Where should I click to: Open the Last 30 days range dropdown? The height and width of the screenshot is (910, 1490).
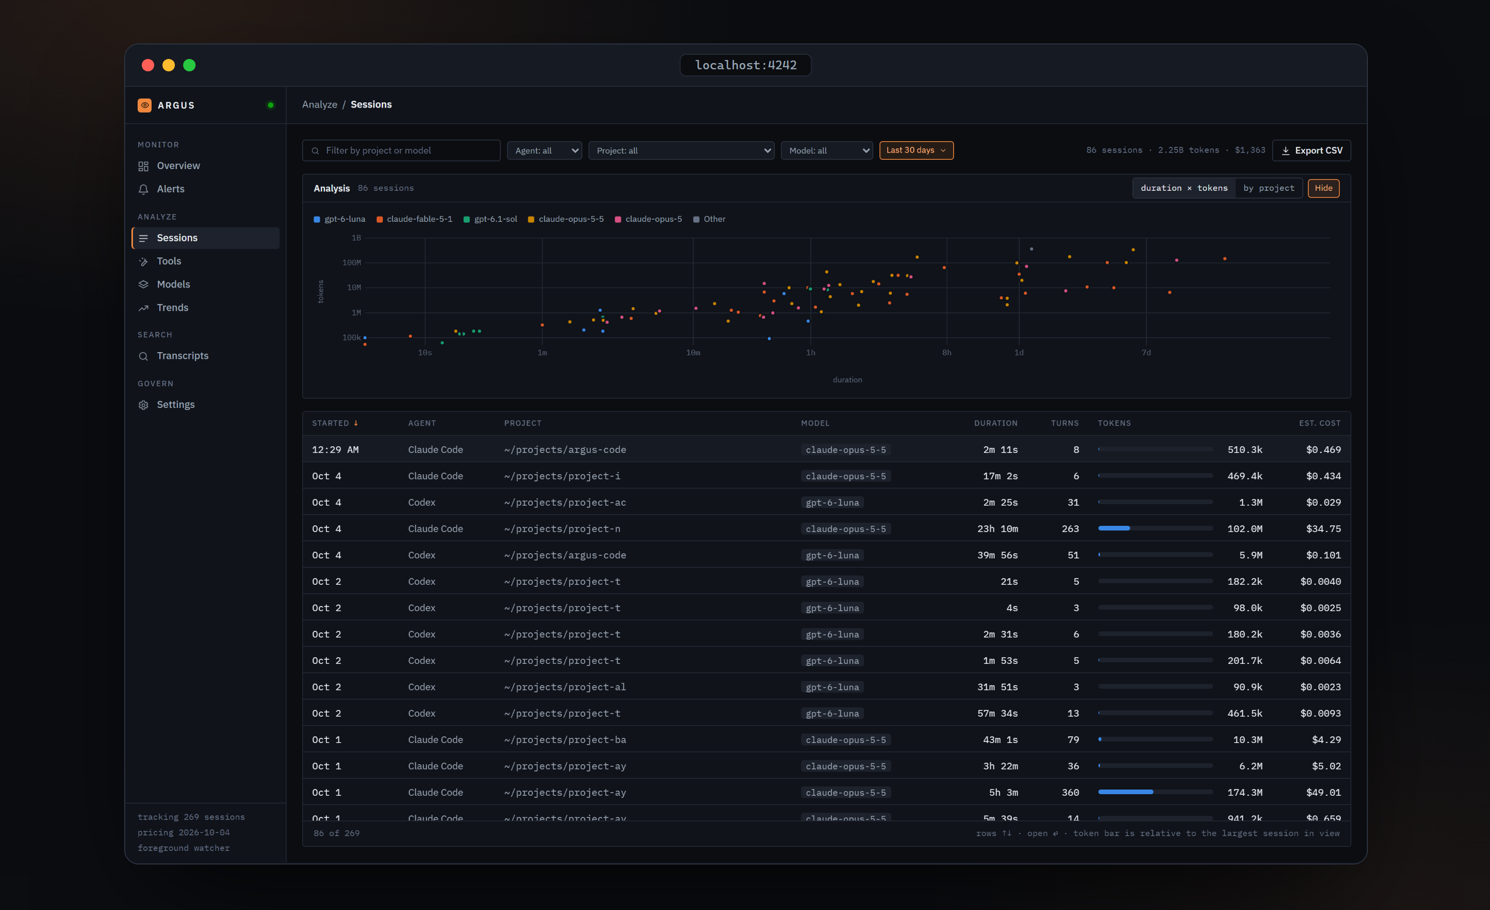tap(916, 150)
